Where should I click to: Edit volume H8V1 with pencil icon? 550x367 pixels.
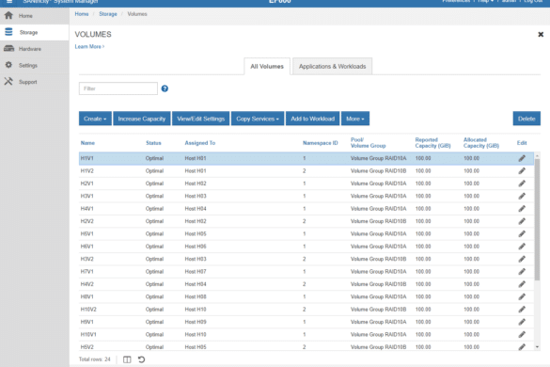tap(522, 296)
